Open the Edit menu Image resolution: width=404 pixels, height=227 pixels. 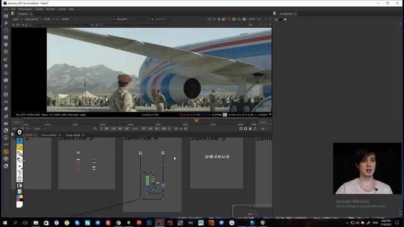[x=13, y=9]
